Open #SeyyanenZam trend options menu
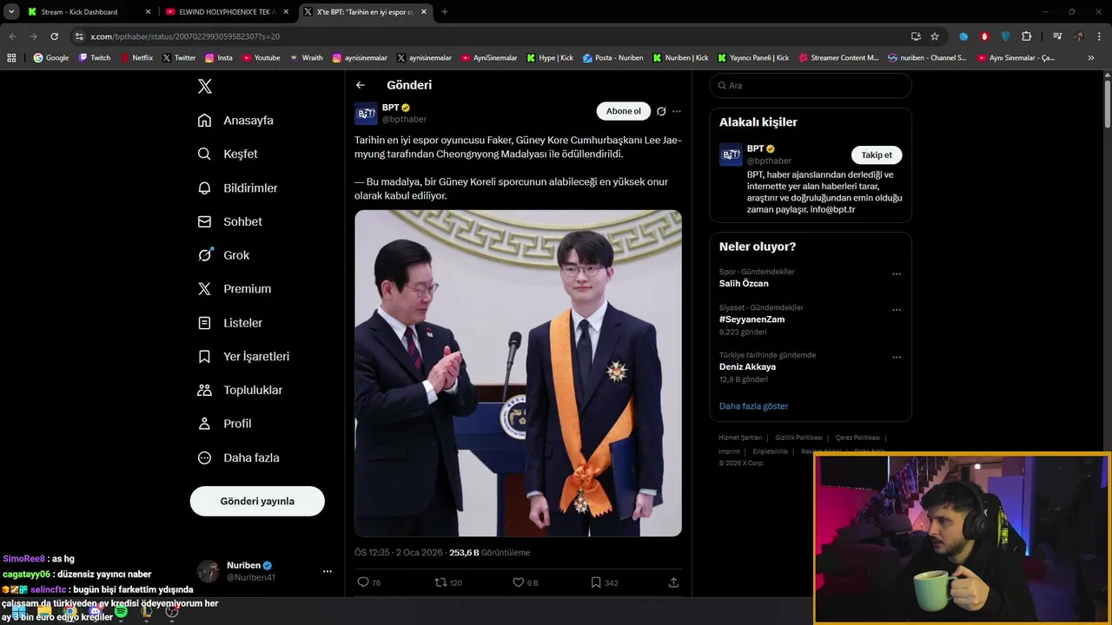The image size is (1112, 625). pyautogui.click(x=897, y=310)
